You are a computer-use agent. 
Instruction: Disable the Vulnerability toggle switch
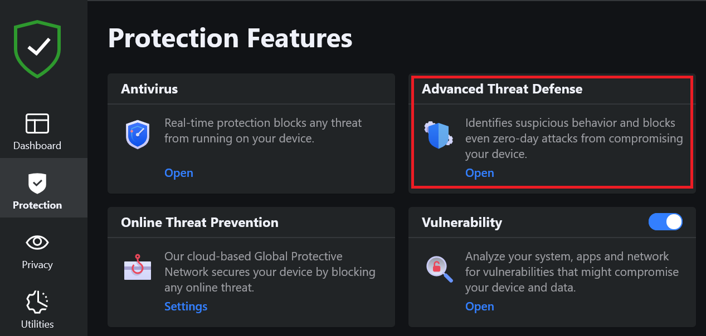pyautogui.click(x=665, y=222)
